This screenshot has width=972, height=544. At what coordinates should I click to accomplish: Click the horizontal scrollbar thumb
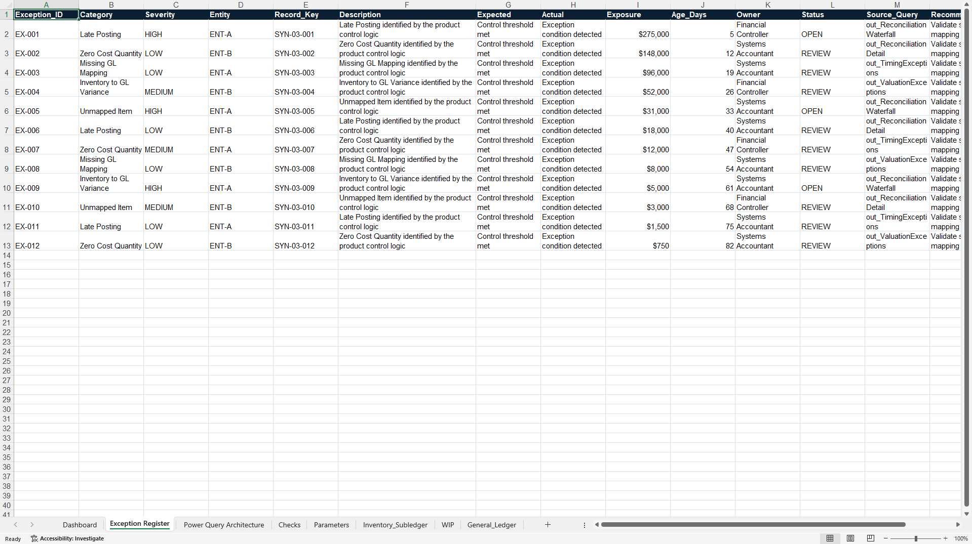pyautogui.click(x=753, y=525)
